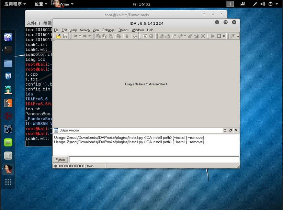This screenshot has width=283, height=210.
Task: Click the gray sphere toolbar icon
Action: [x=151, y=36]
